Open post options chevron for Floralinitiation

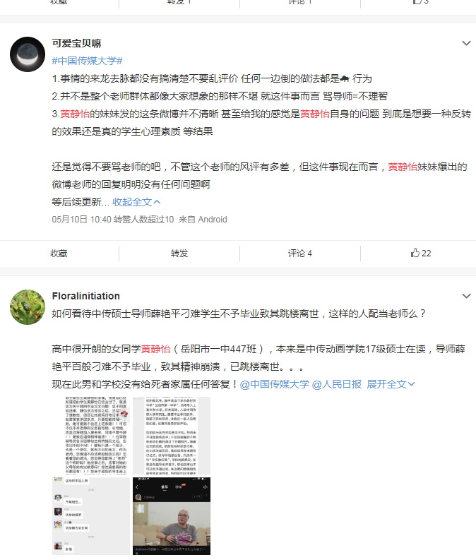coord(466,296)
